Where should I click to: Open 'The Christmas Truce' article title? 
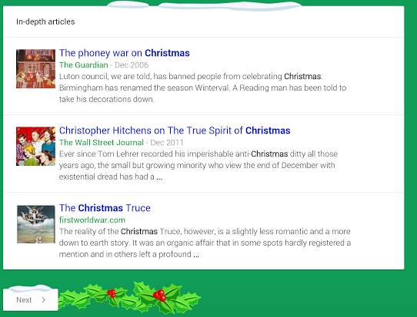tap(105, 208)
